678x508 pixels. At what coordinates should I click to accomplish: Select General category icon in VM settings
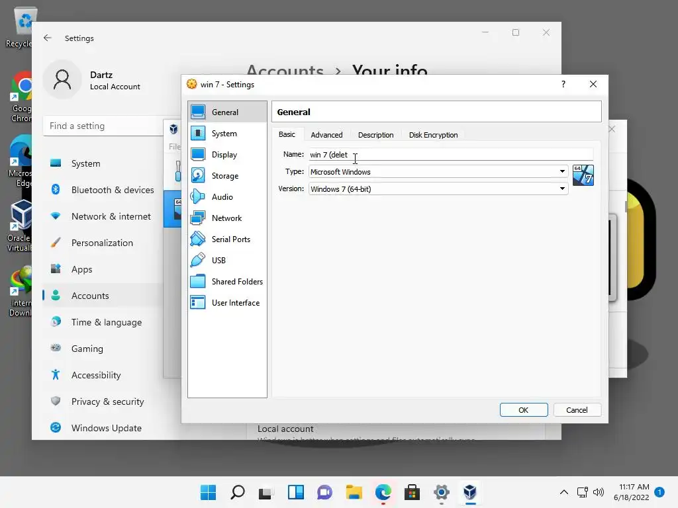pos(198,112)
